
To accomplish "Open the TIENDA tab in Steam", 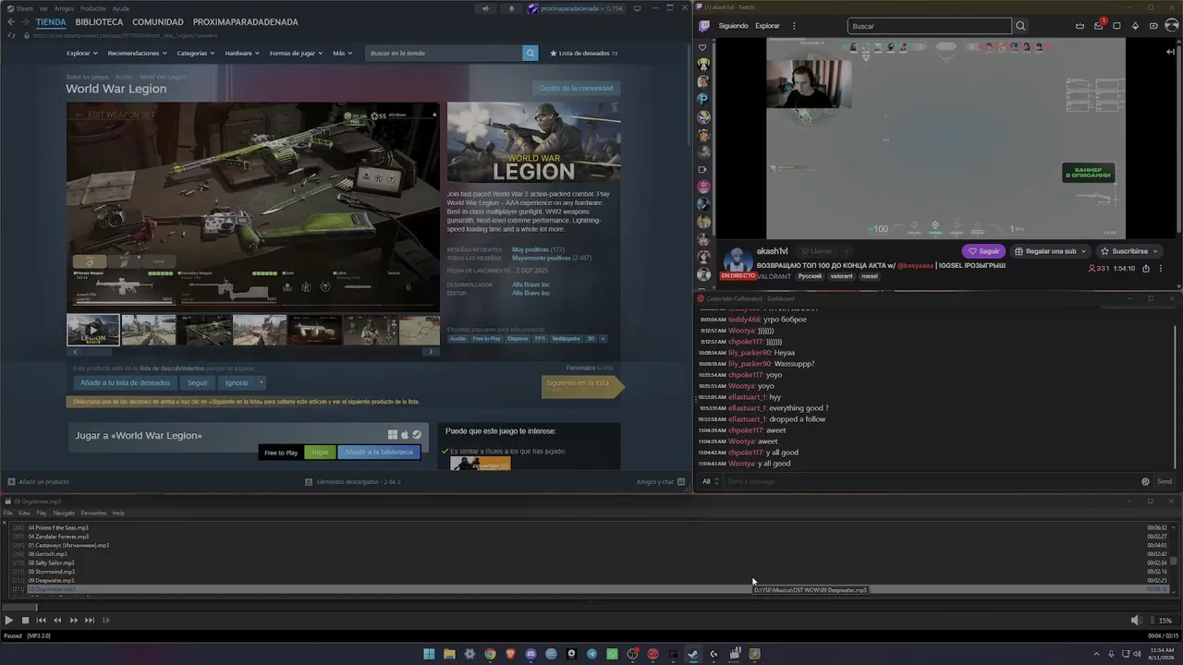I will point(51,22).
